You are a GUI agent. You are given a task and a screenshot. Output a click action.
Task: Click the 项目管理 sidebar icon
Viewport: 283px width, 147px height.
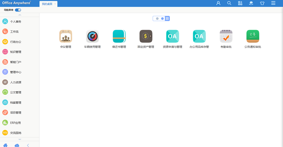(5, 113)
